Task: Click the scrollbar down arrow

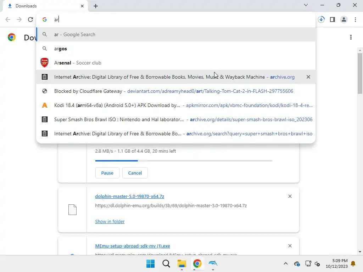Action: pos(360,252)
